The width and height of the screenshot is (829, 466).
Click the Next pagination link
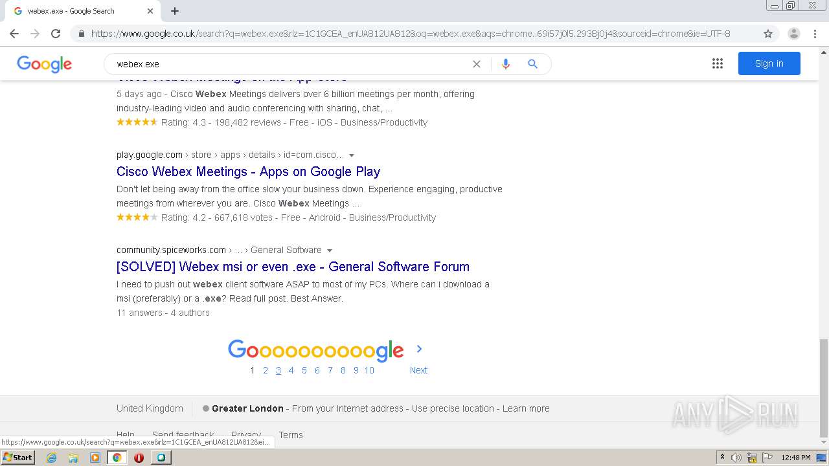point(418,370)
